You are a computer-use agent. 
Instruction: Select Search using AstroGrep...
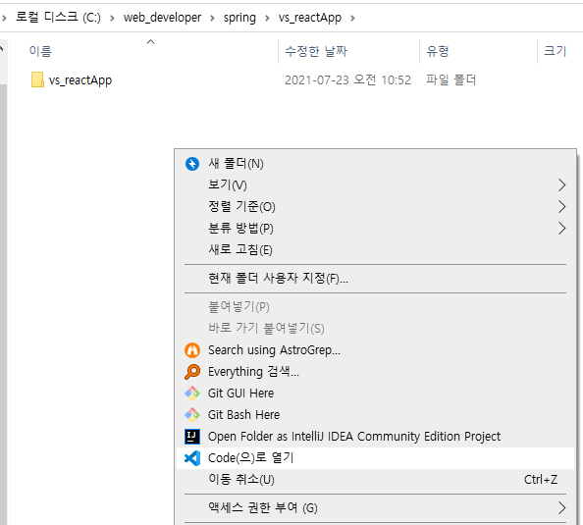pos(376,350)
